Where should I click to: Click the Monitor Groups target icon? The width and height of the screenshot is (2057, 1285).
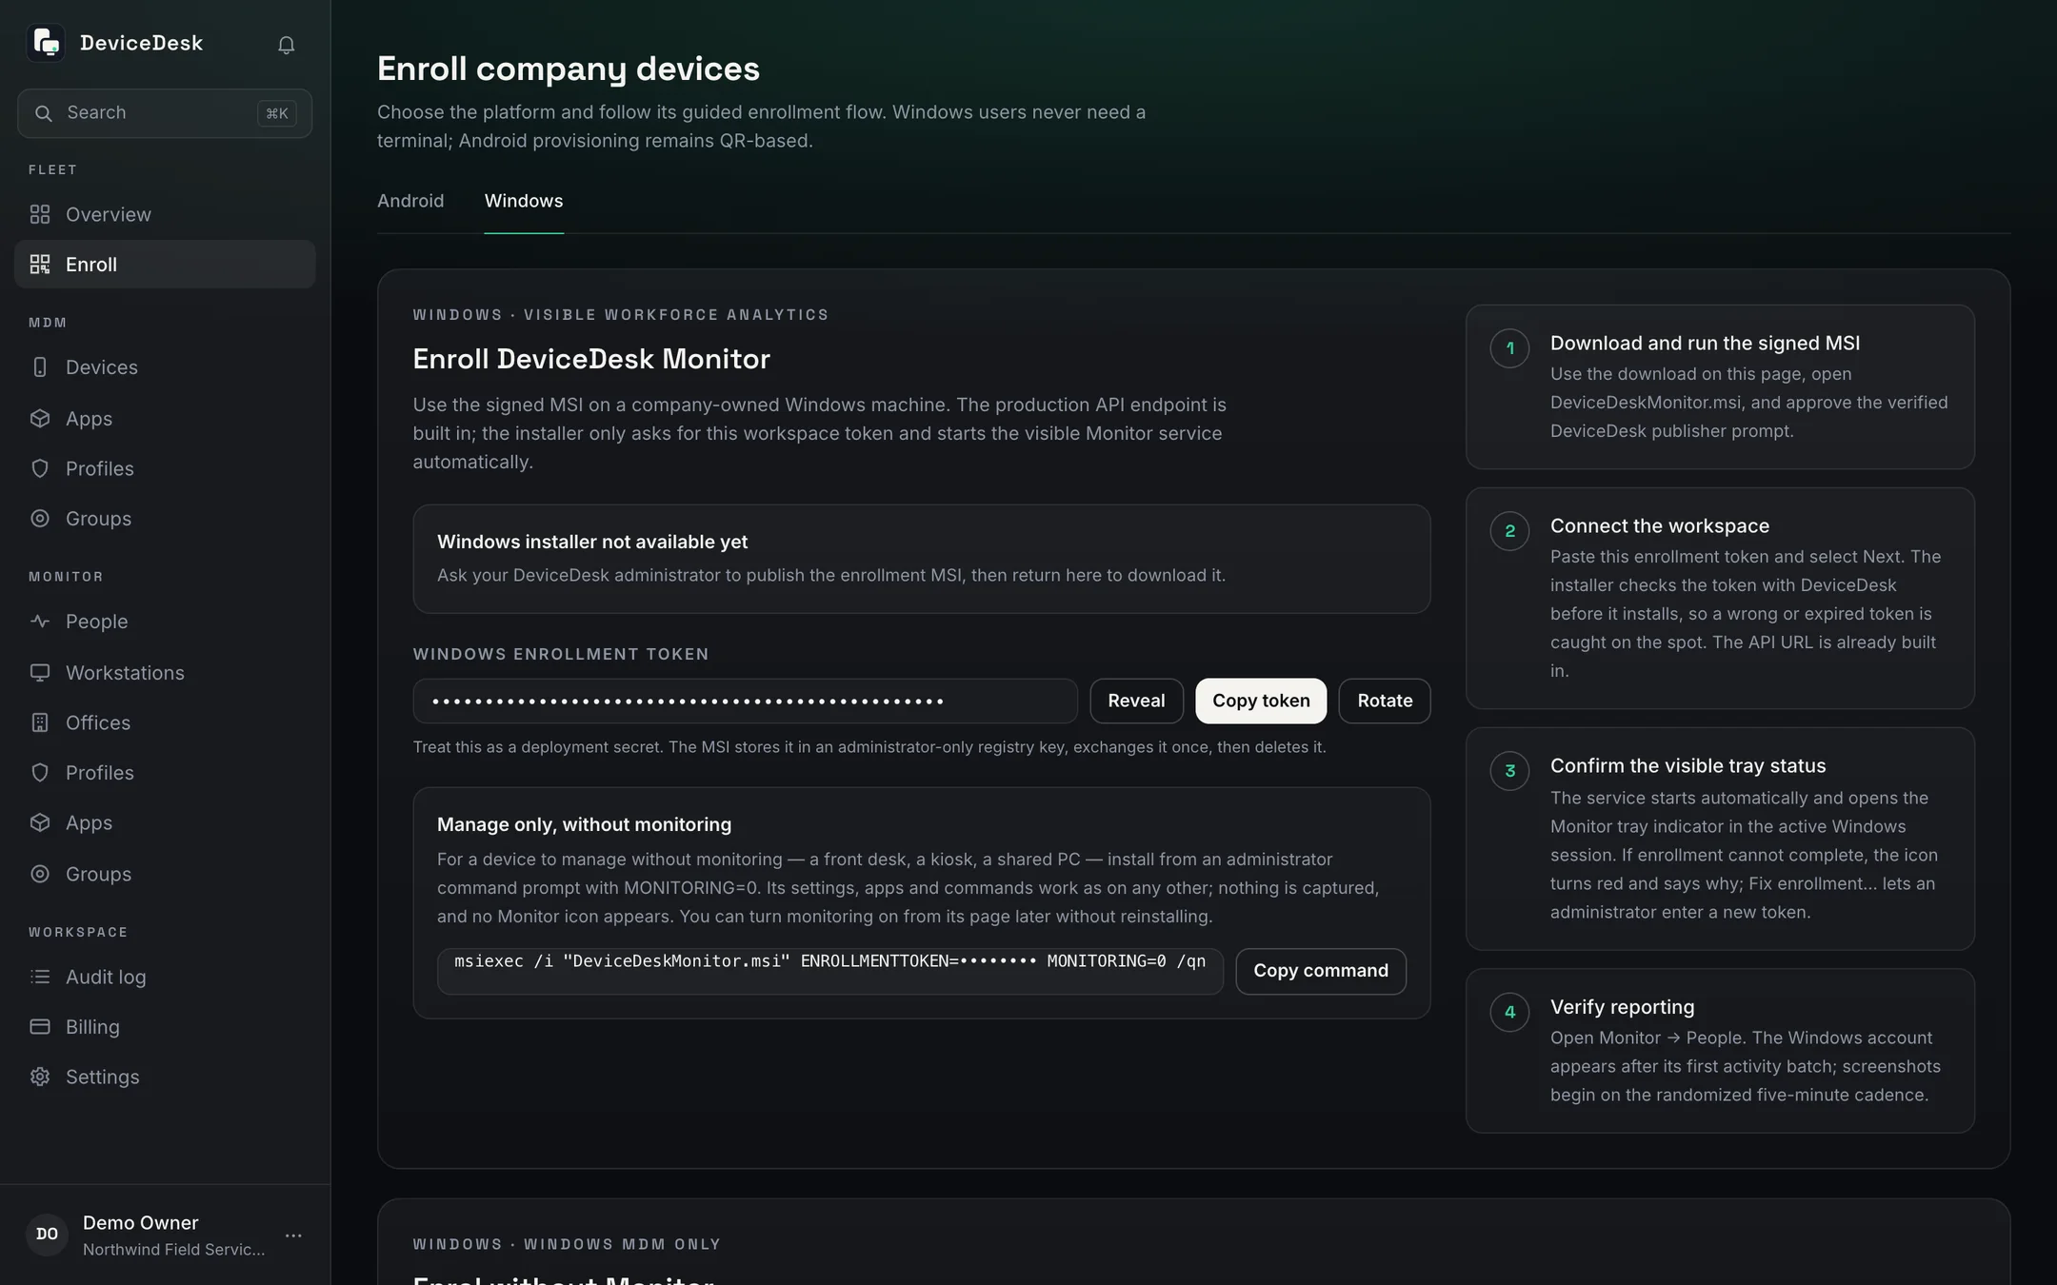(x=40, y=874)
